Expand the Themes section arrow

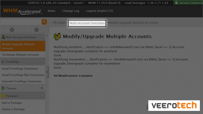(42, 88)
